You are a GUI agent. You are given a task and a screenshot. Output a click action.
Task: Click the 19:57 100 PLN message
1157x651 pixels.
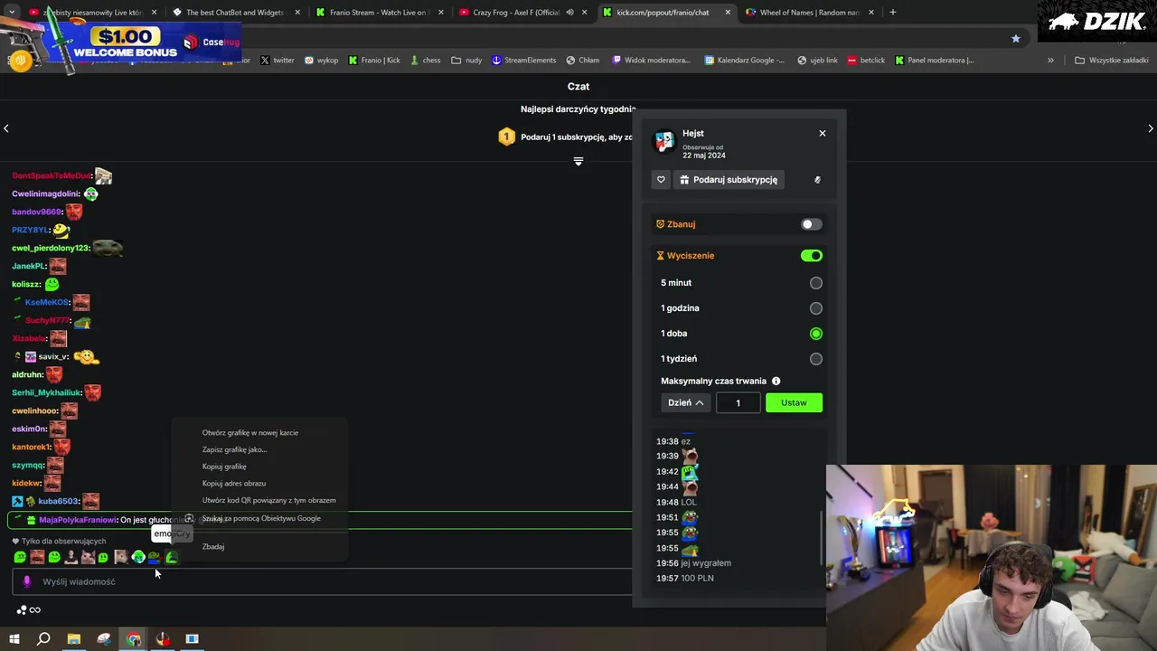(684, 579)
